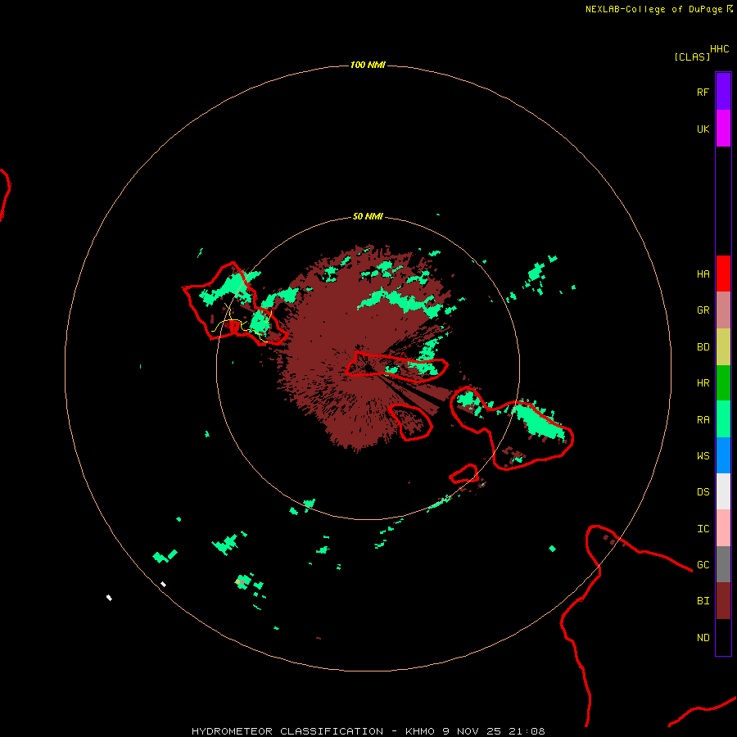This screenshot has width=737, height=737.
Task: Click the '100 NMI' range ring label
Action: click(368, 65)
